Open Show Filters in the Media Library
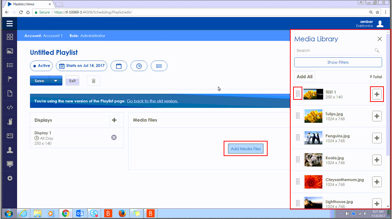Image resolution: width=392 pixels, height=219 pixels. [x=337, y=62]
